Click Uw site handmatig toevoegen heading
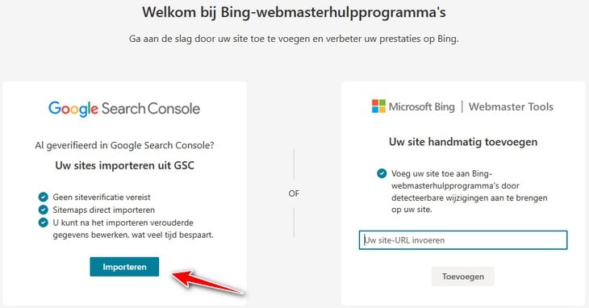Screen dimensions: 589x308 point(463,142)
